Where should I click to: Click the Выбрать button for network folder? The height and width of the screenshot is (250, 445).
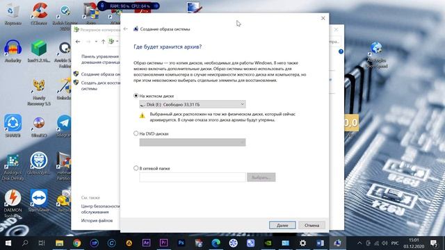point(261,177)
